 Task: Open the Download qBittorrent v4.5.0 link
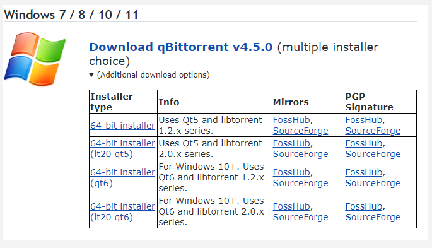pyautogui.click(x=181, y=47)
